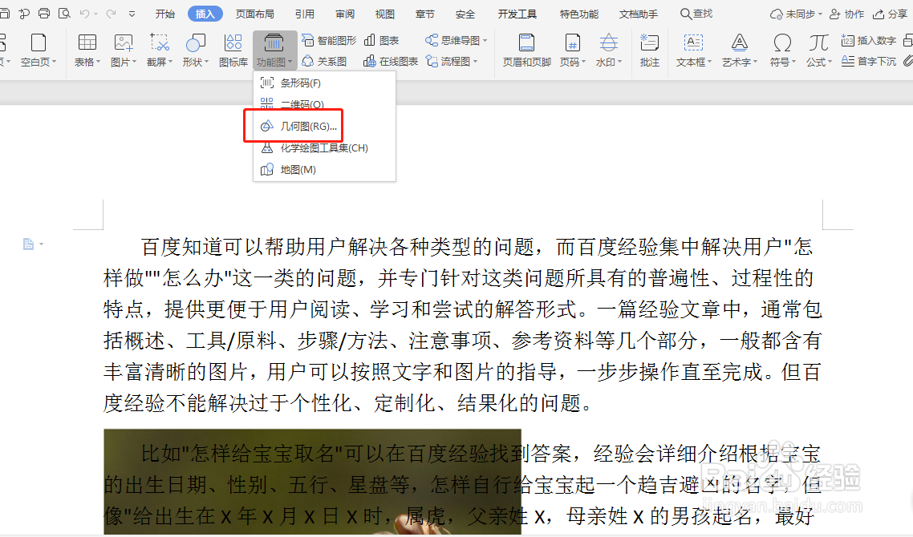Open the Icon Library (图标库)
Image resolution: width=913 pixels, height=537 pixels.
click(233, 50)
